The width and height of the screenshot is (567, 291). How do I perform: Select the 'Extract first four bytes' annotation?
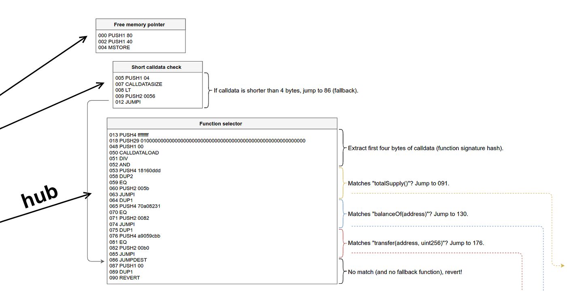click(425, 148)
